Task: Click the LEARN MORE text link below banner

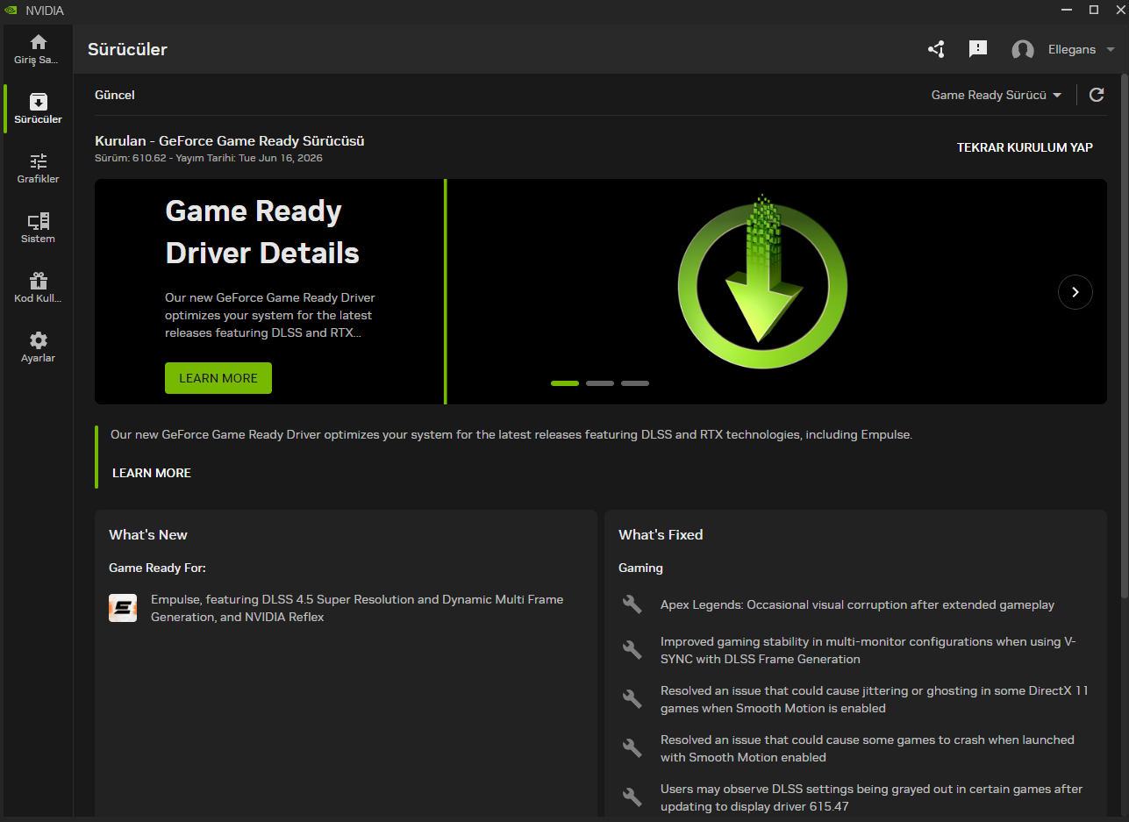Action: point(152,473)
